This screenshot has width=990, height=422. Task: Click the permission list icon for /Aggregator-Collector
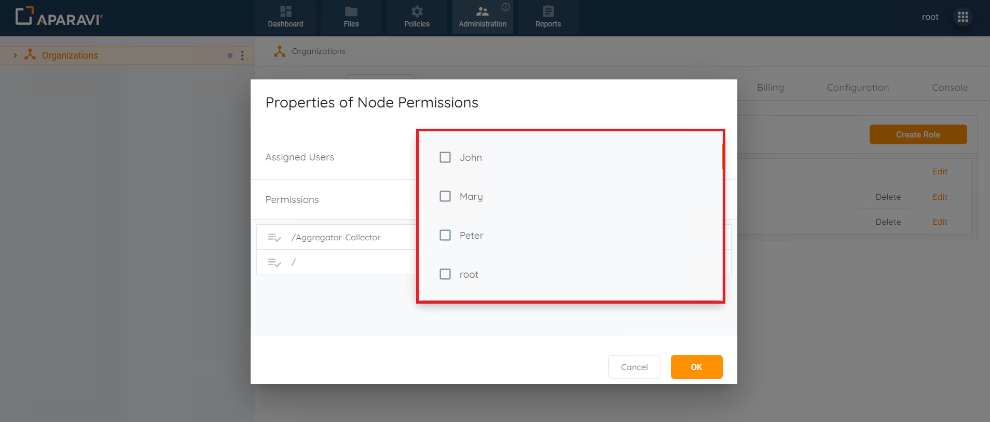coord(274,237)
